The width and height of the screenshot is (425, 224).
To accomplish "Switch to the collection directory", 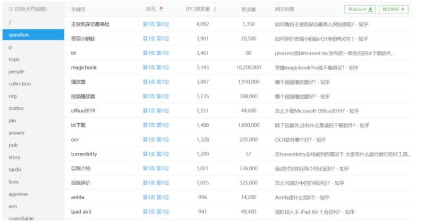I will [x=20, y=83].
